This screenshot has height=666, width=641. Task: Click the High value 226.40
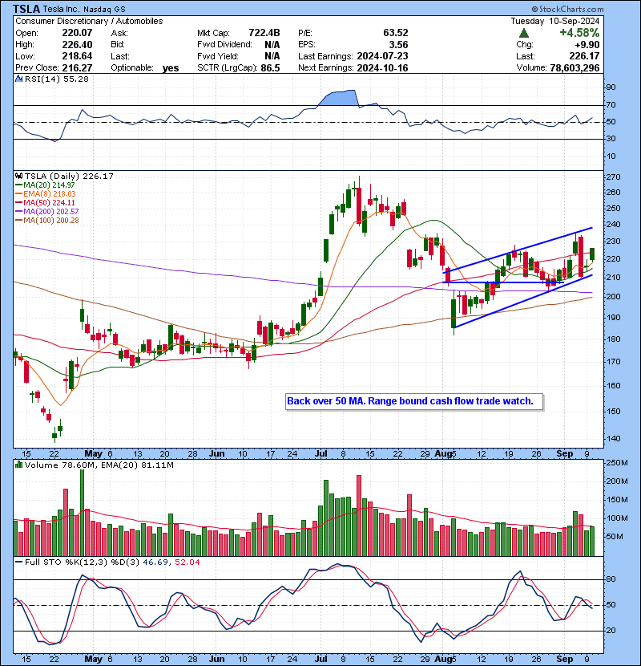click(x=77, y=45)
